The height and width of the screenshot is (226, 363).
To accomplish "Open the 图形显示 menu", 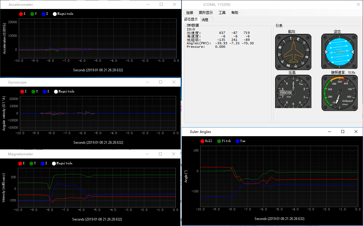I will pos(206,13).
